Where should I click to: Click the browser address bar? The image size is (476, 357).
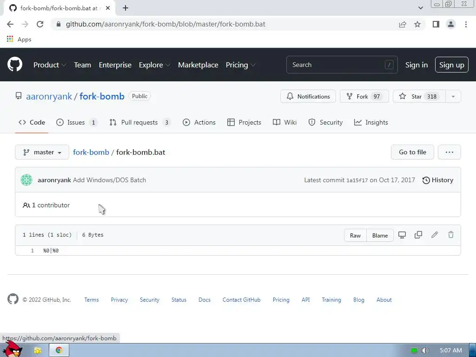[225, 24]
